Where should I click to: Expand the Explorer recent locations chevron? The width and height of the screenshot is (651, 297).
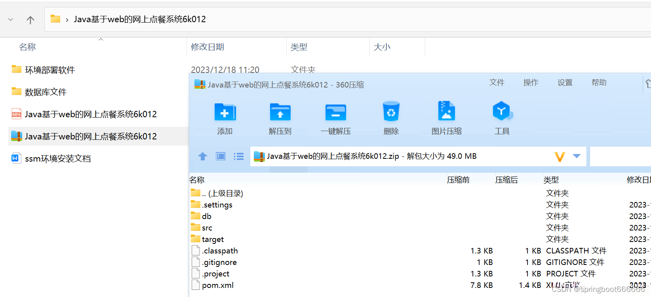click(x=11, y=19)
